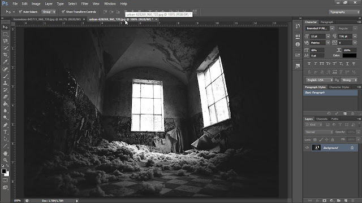362x203 pixels.
Task: Select the Lasso tool
Action: tap(5, 41)
